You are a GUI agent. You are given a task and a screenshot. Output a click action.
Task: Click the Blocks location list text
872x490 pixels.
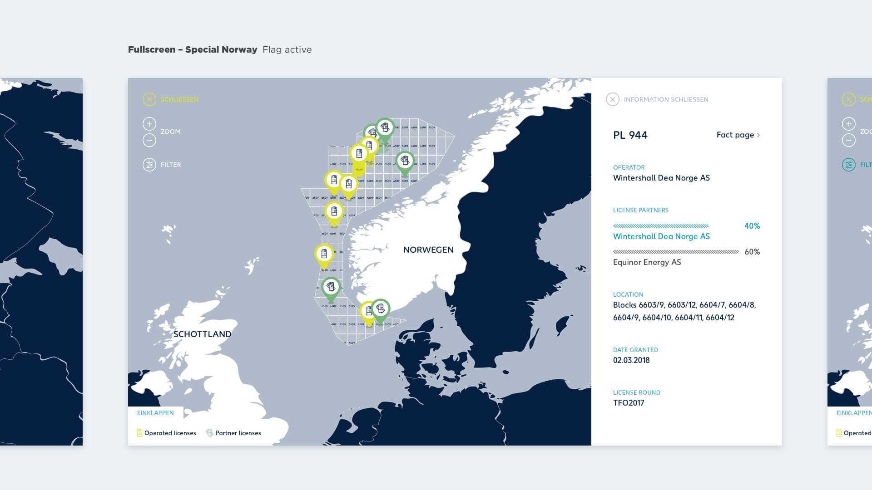point(684,311)
